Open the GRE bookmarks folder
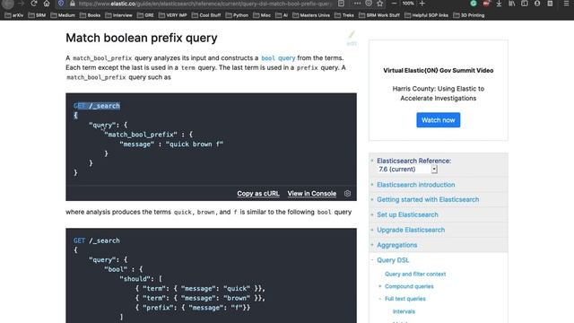This screenshot has width=574, height=323. point(145,15)
